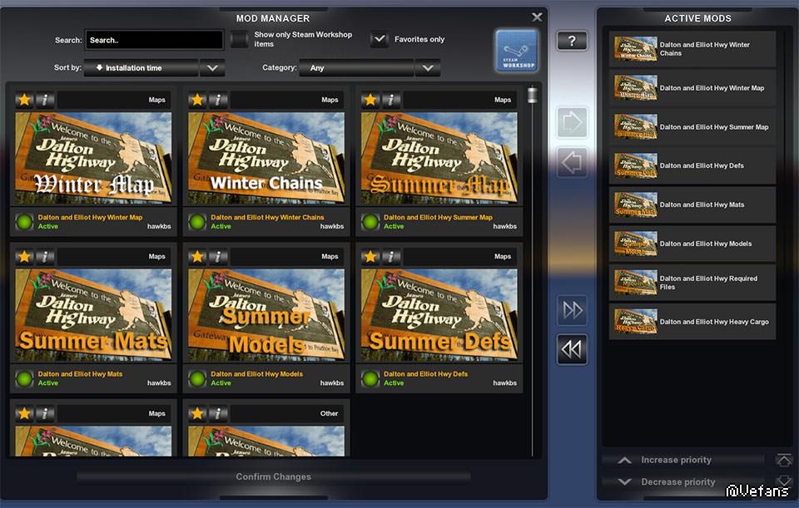799x508 pixels.
Task: Open the Sort by dropdown arrow
Action: click(x=212, y=68)
